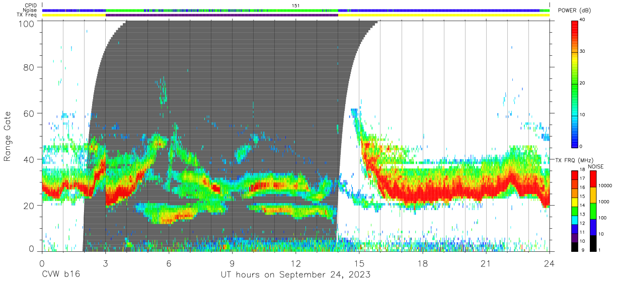Click hour tick label 21
The width and height of the screenshot is (618, 285).
[486, 263]
